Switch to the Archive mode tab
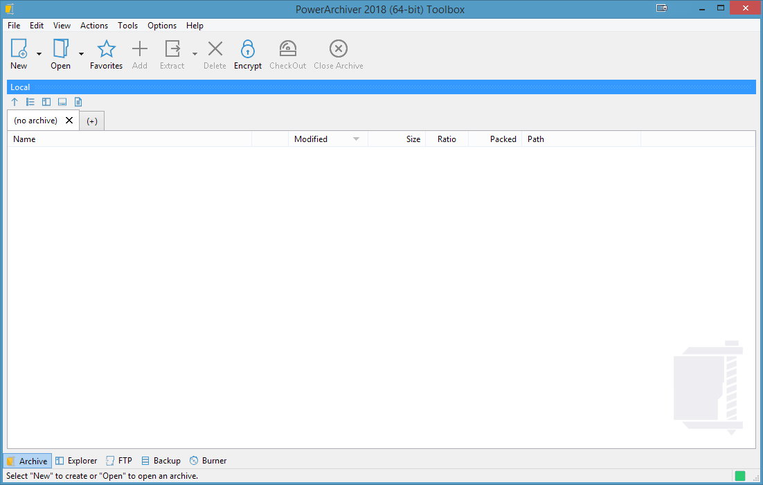This screenshot has height=485, width=763. [27, 461]
